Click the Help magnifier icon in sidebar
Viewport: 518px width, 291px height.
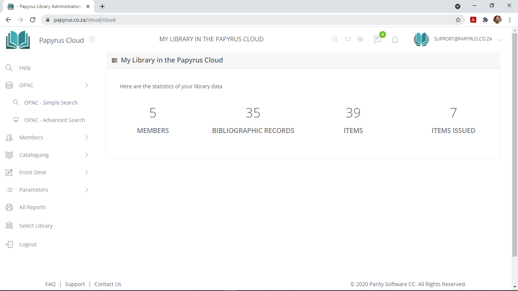pos(9,68)
